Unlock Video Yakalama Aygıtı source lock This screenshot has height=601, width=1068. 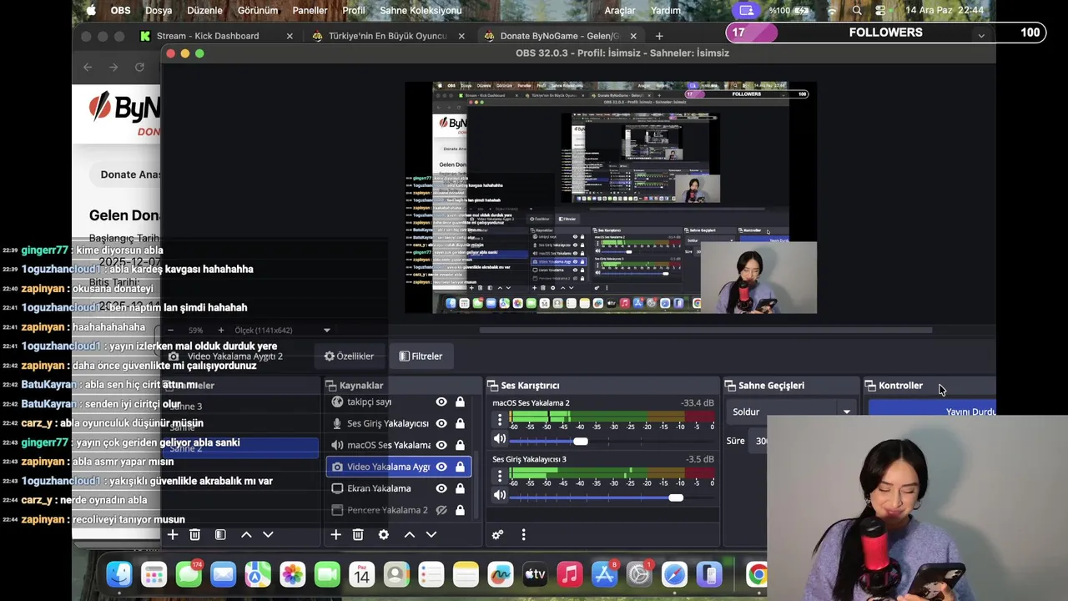pyautogui.click(x=460, y=467)
